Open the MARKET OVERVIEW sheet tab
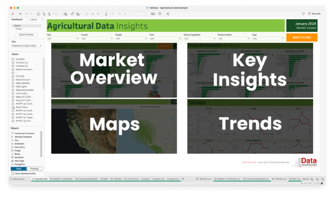The image size is (334, 197). tap(62, 179)
